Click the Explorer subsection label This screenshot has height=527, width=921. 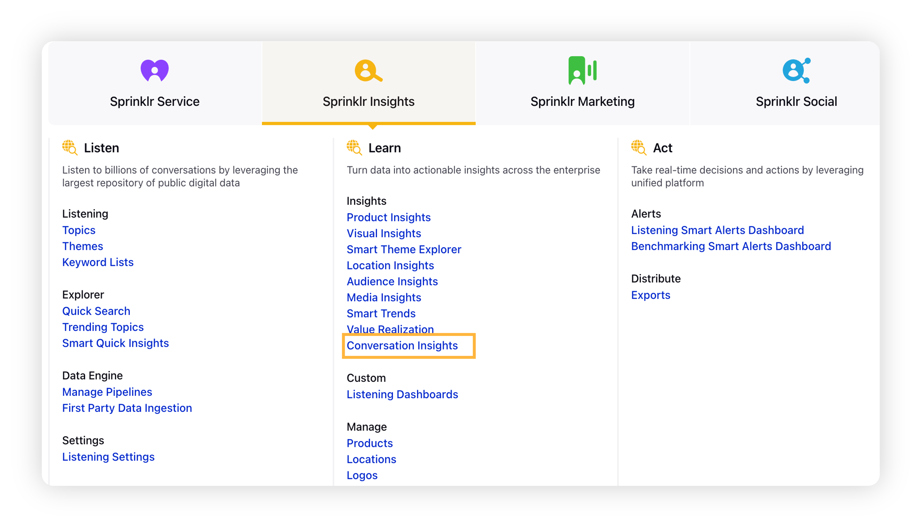[83, 295]
